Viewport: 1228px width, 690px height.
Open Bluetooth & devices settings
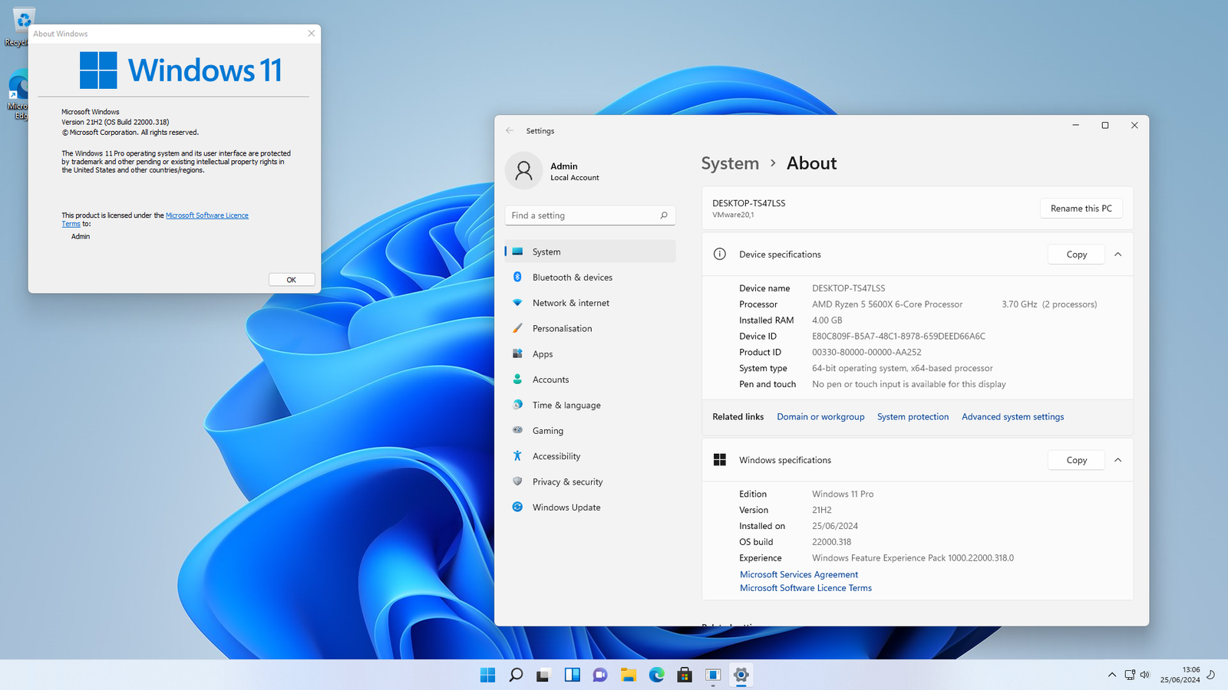(590, 278)
